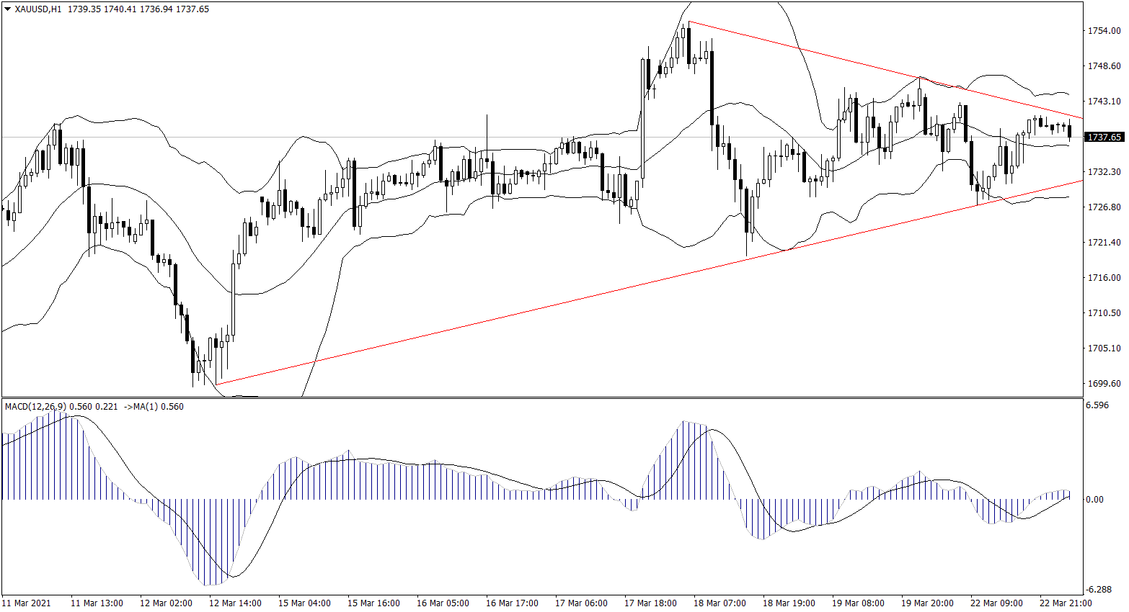The width and height of the screenshot is (1129, 612).
Task: Click the gray horizontal current price line
Action: point(505,137)
